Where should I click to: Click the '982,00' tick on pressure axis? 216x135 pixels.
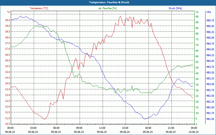coord(210,107)
